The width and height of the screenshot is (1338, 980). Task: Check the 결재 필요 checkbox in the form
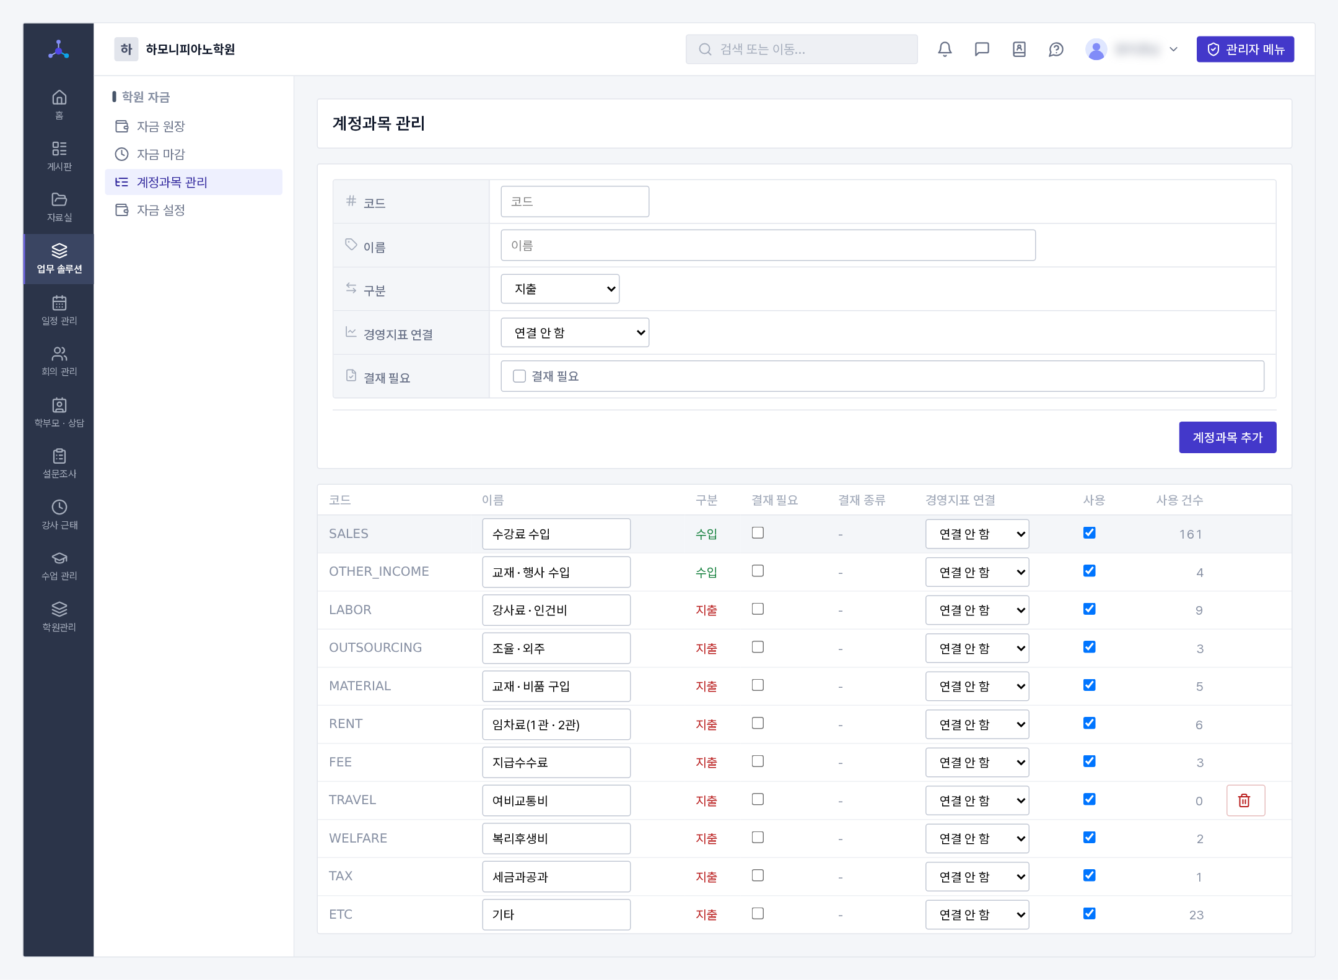tap(519, 376)
